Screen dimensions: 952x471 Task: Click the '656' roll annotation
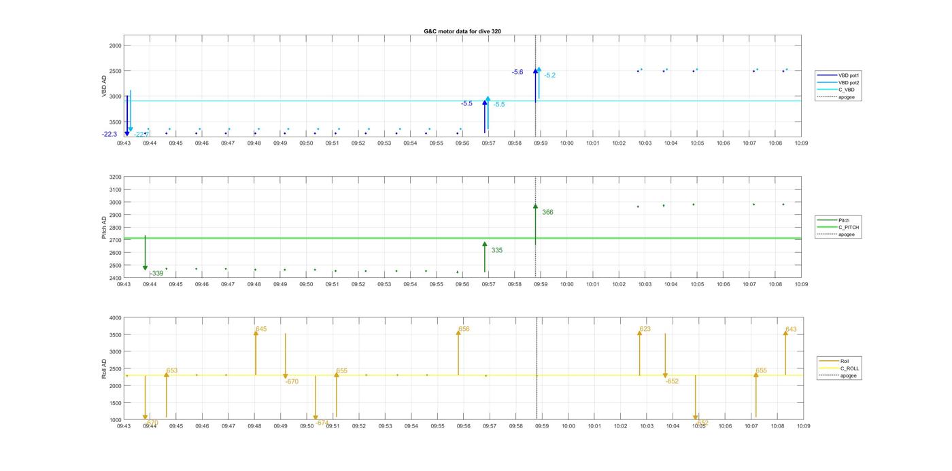(464, 329)
